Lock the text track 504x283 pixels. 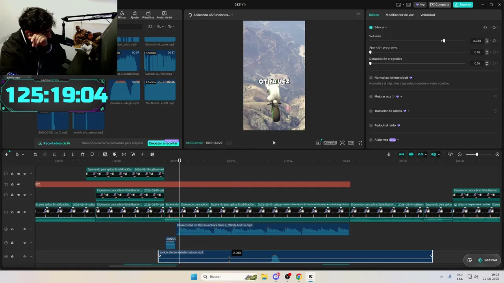(x=12, y=184)
